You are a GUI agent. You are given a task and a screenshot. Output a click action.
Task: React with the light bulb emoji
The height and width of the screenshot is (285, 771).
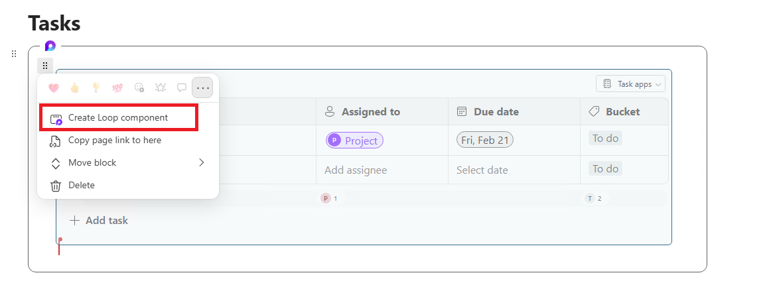[96, 87]
